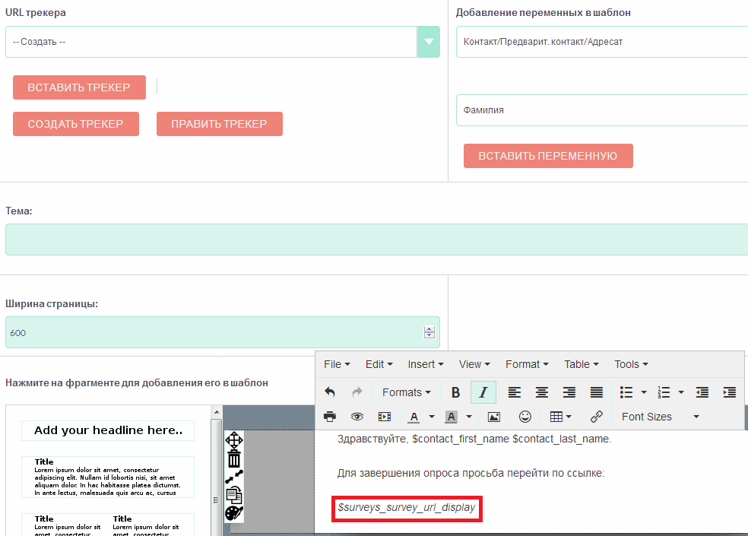This screenshot has height=536, width=748.
Task: Insert a link with the chain icon
Action: coord(596,417)
